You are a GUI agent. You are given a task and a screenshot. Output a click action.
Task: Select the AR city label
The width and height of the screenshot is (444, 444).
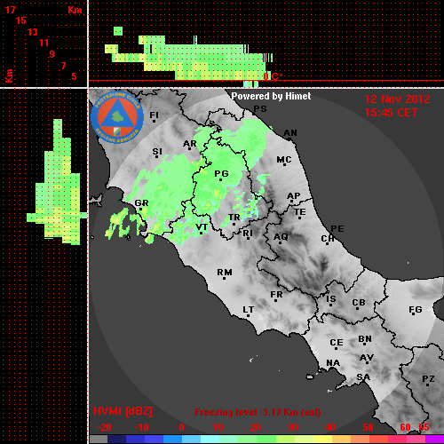tap(190, 144)
